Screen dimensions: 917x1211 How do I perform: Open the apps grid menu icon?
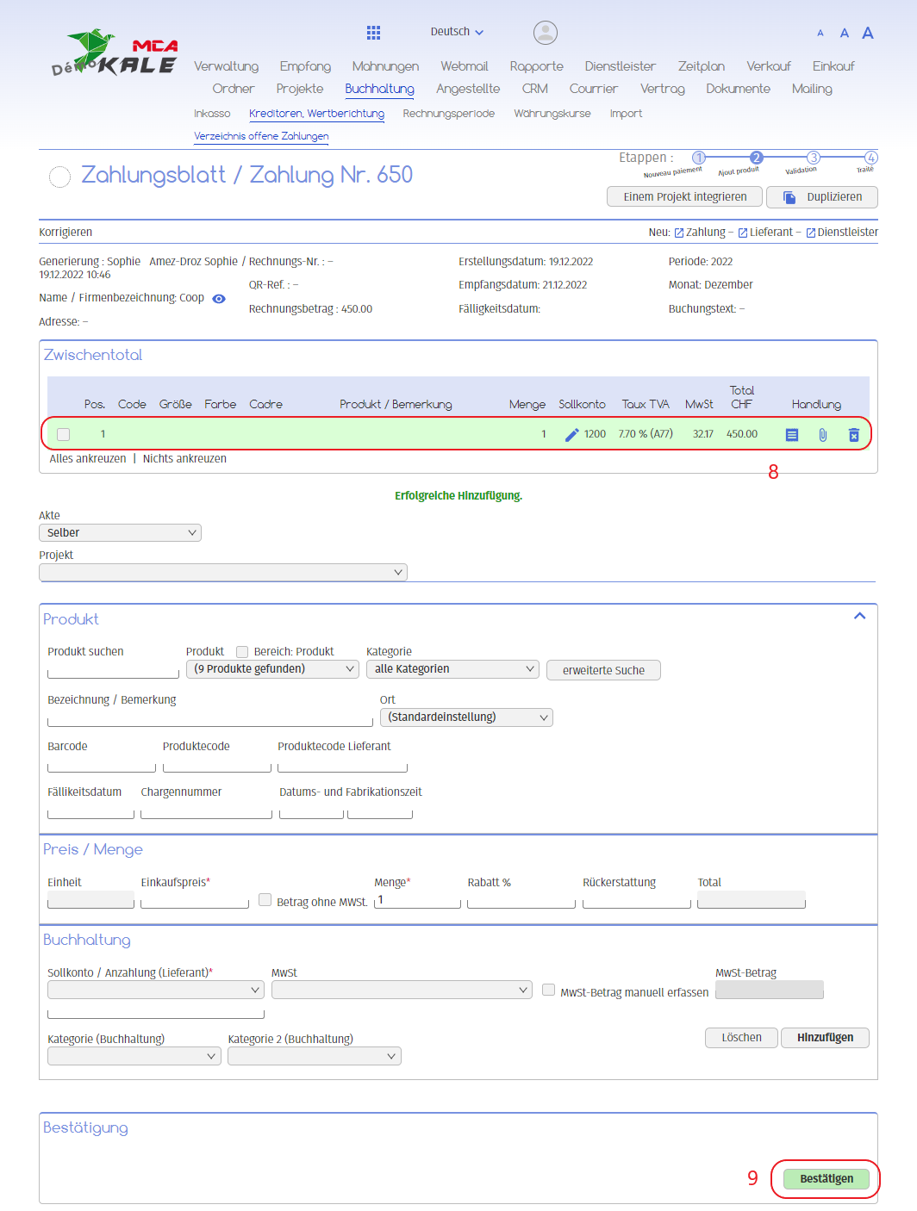pyautogui.click(x=373, y=33)
